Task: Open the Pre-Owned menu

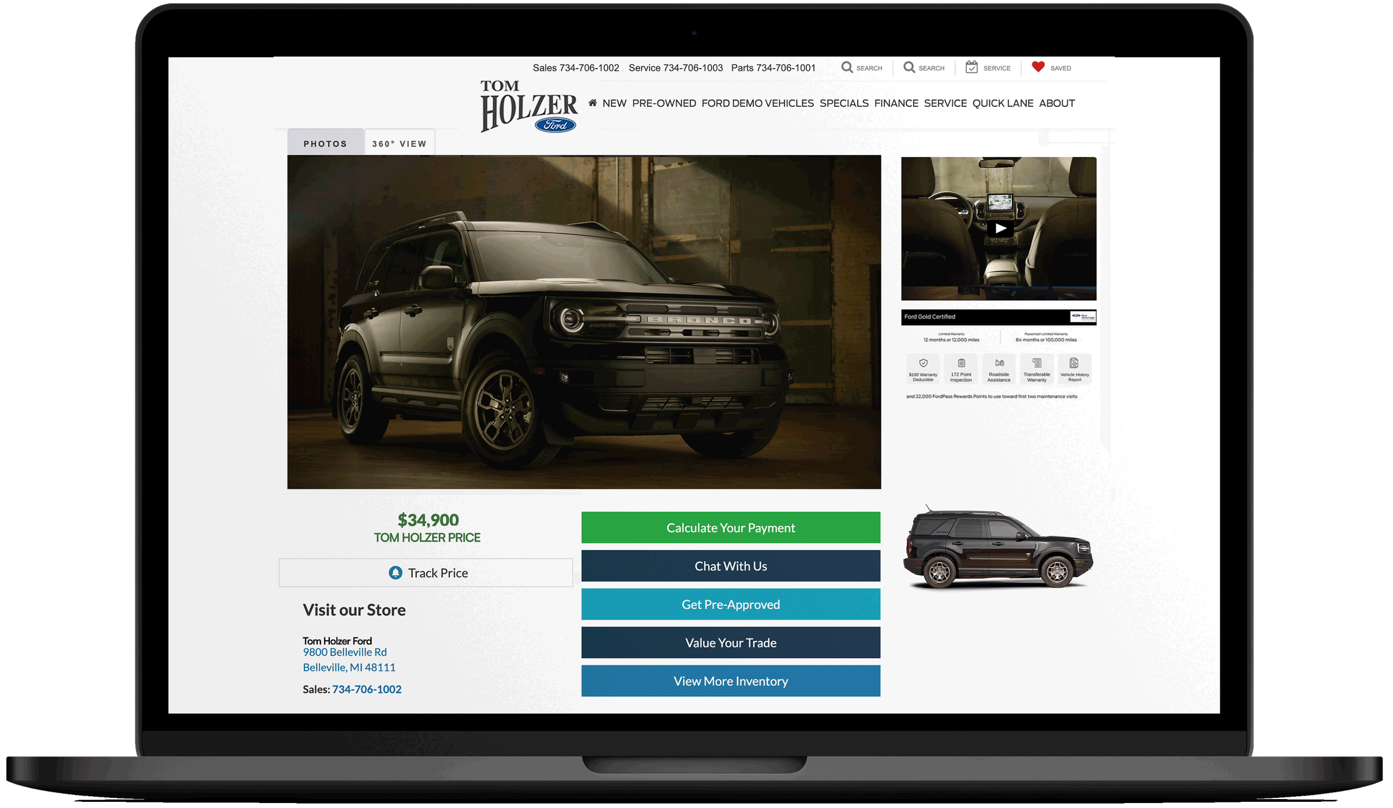Action: pyautogui.click(x=664, y=103)
